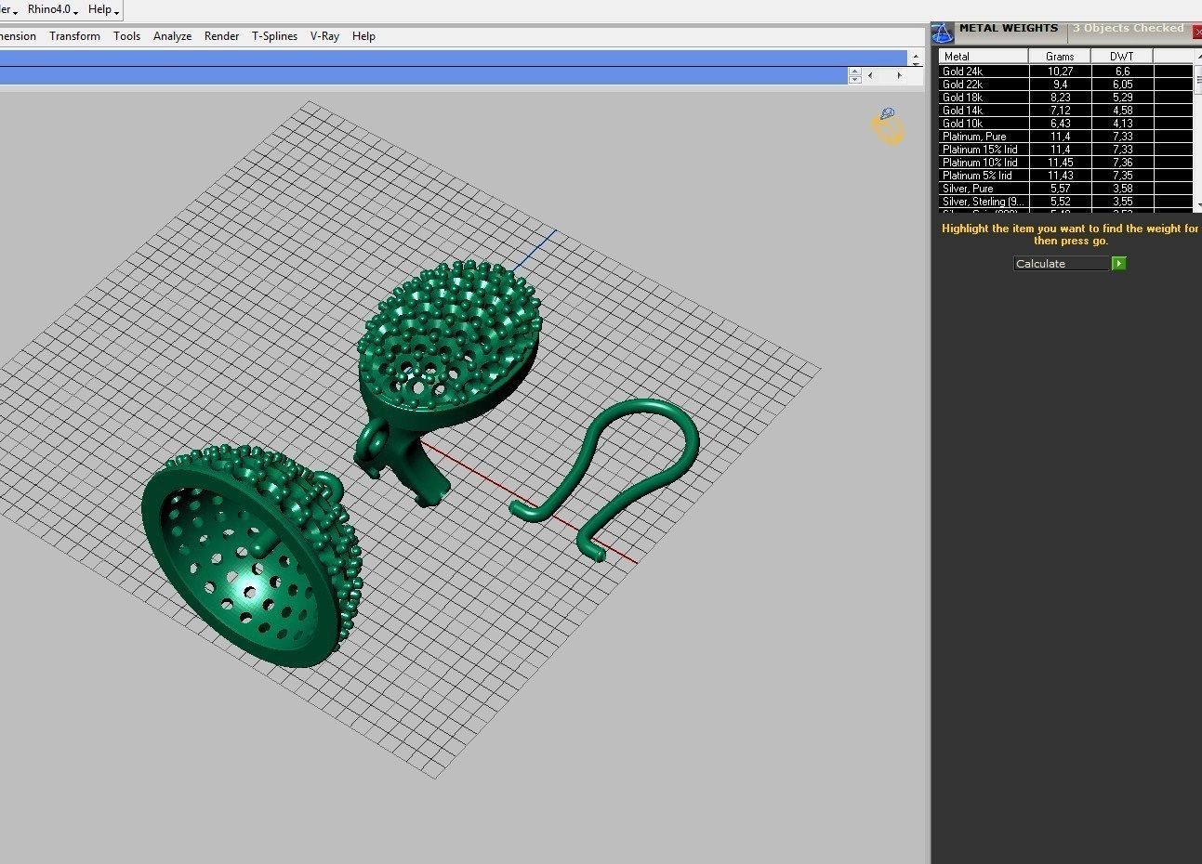This screenshot has height=864, width=1202.
Task: Sort by the DWT column header
Action: [1122, 57]
